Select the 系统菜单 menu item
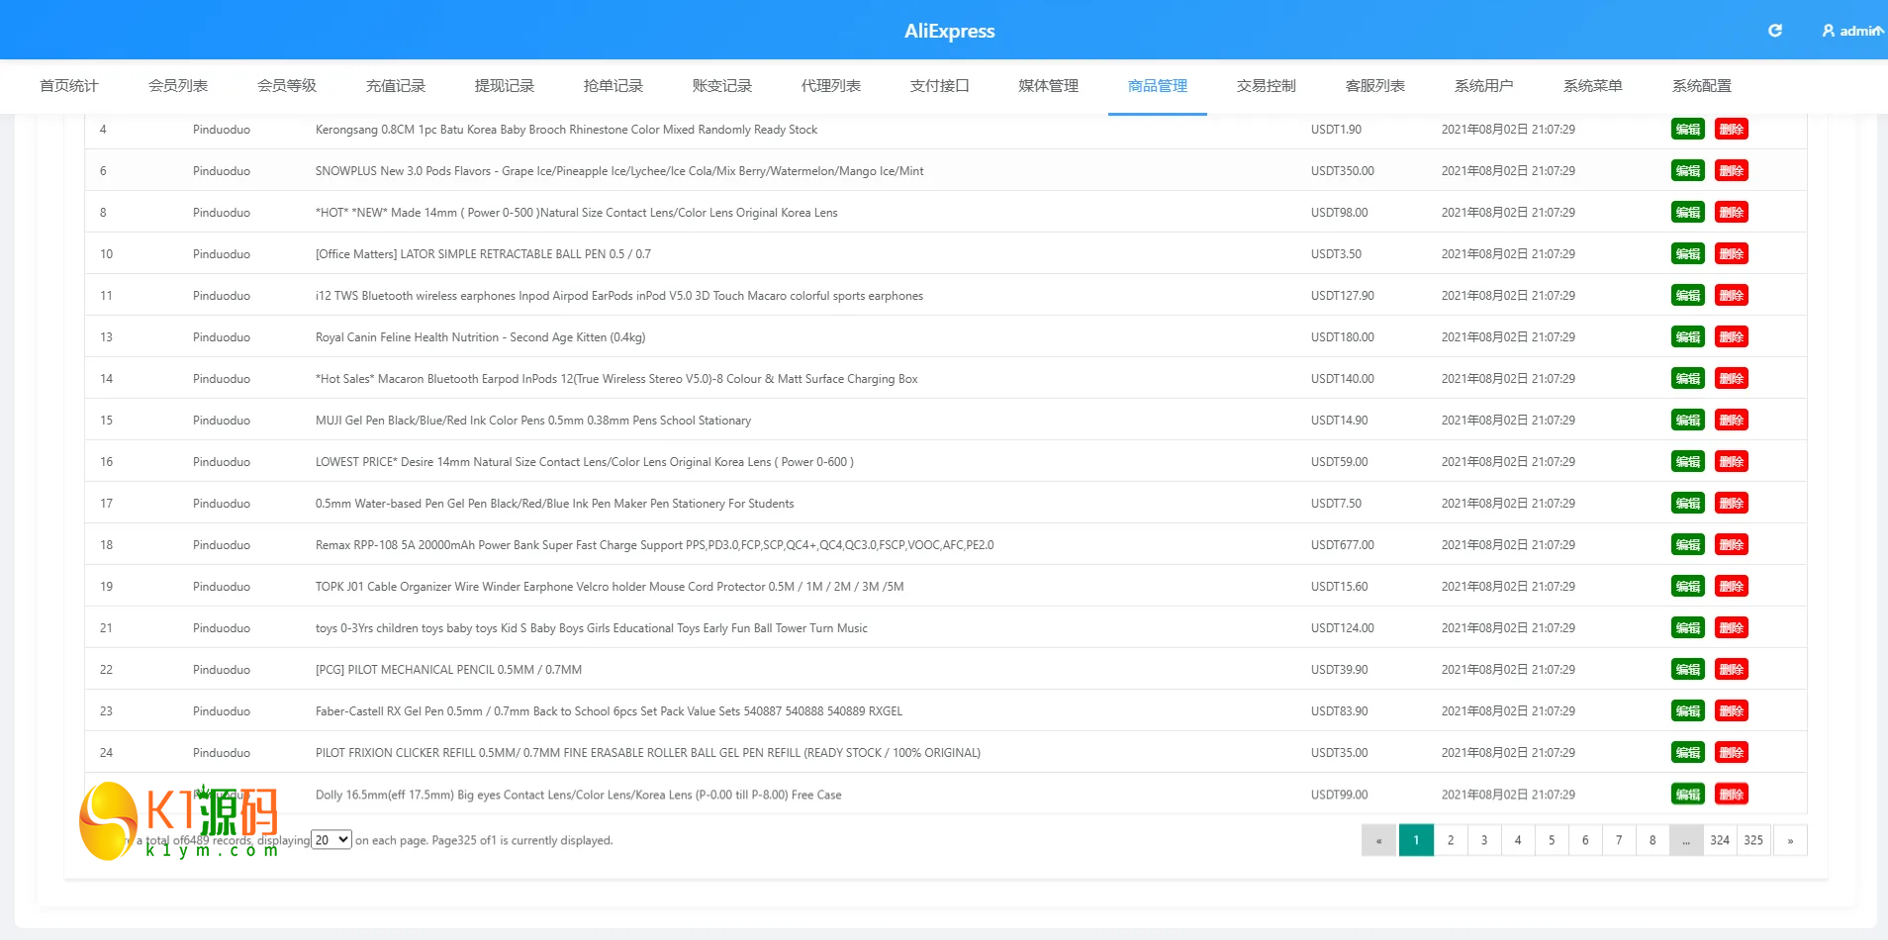Viewport: 1888px width, 940px height. 1593,86
